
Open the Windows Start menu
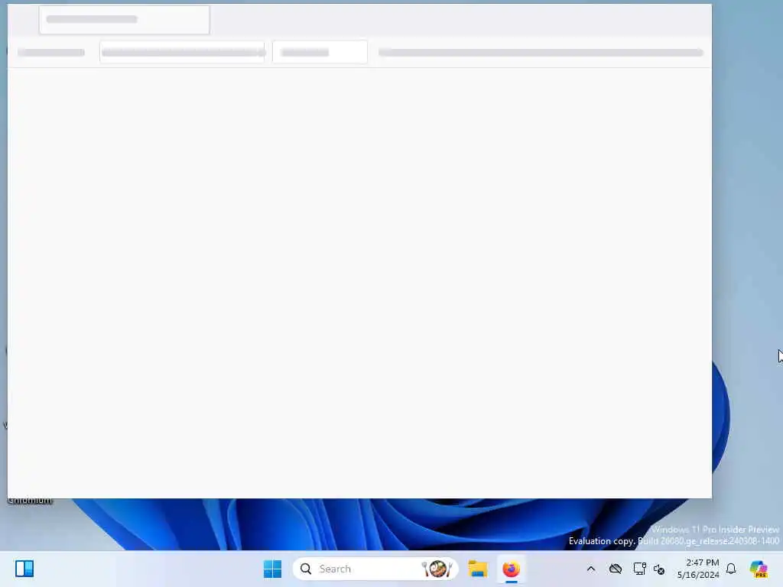pos(273,569)
